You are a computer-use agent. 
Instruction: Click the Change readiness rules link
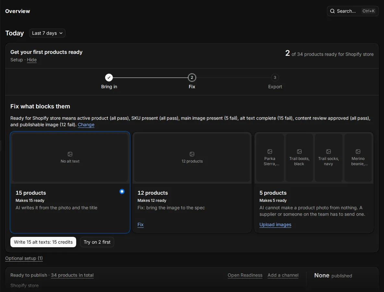point(86,125)
